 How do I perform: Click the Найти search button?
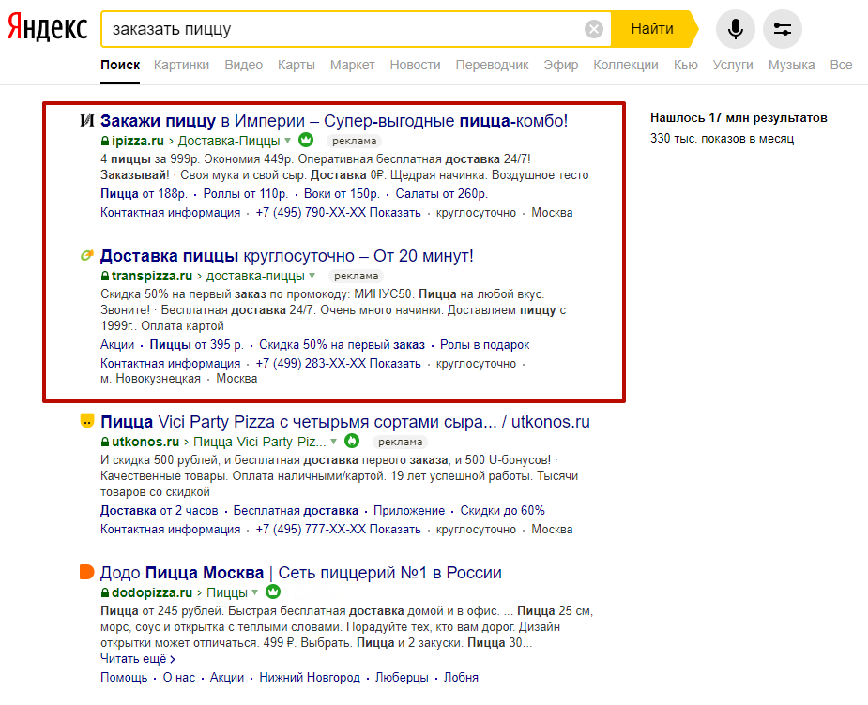653,29
